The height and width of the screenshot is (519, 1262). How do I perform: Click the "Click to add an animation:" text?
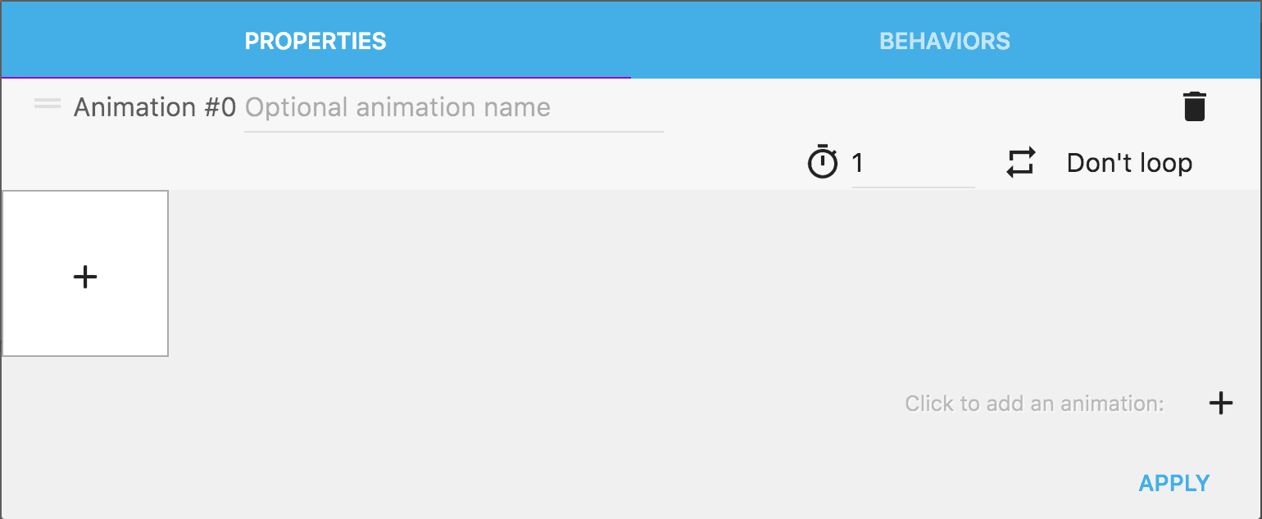1034,403
